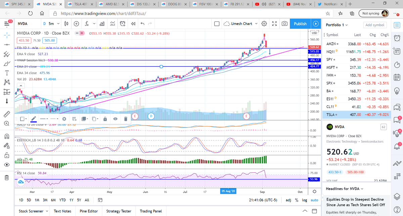
Task: Toggle auto scale on chart
Action: [x=314, y=200]
